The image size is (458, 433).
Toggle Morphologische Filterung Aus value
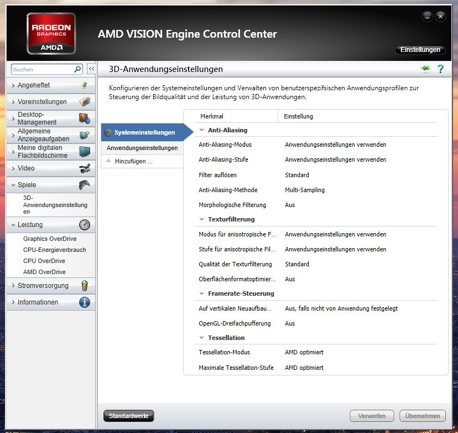pos(290,205)
